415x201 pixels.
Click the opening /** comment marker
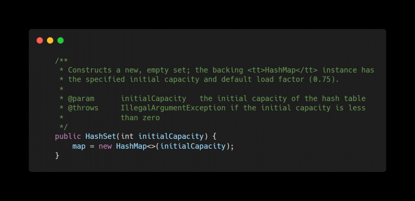tap(61, 61)
